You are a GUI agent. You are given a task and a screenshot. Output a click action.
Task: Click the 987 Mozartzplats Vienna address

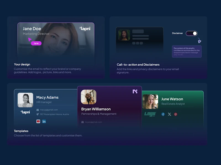[x=54, y=114]
